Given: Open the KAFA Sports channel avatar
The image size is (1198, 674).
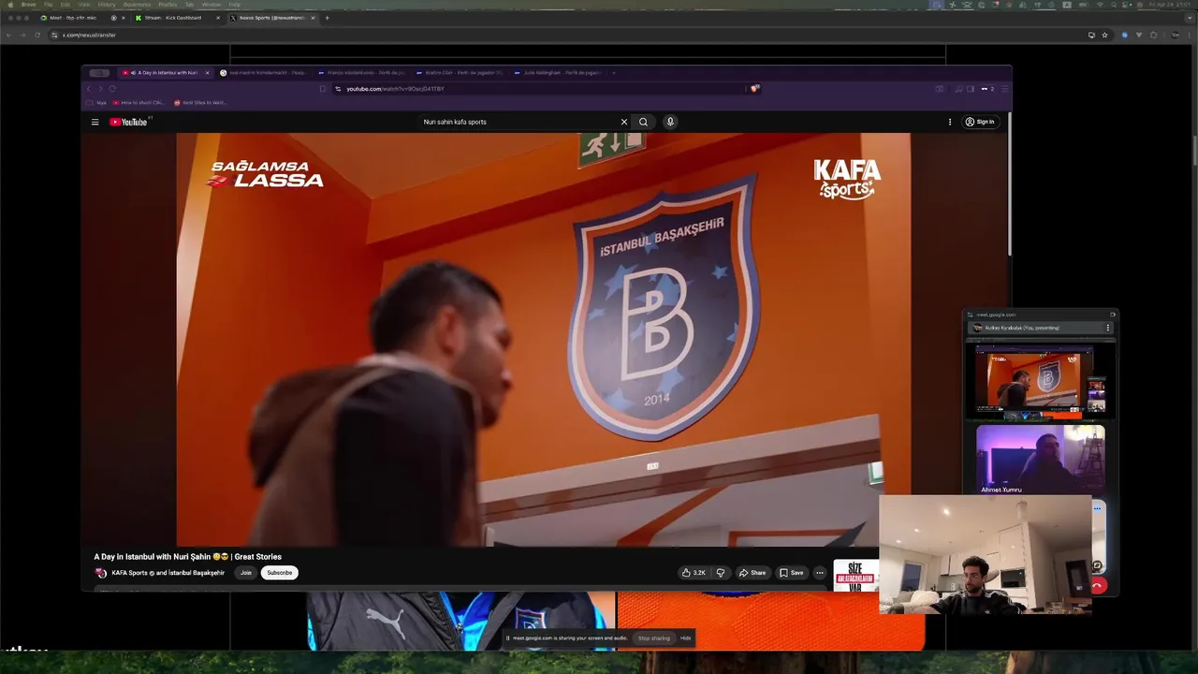Looking at the screenshot, I should 101,573.
